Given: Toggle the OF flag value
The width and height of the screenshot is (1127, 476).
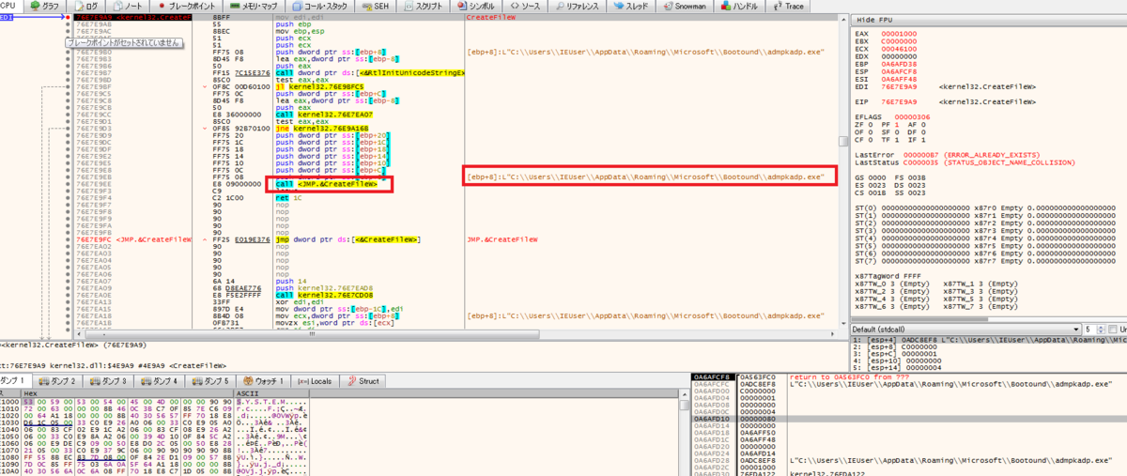Looking at the screenshot, I should pos(871,131).
